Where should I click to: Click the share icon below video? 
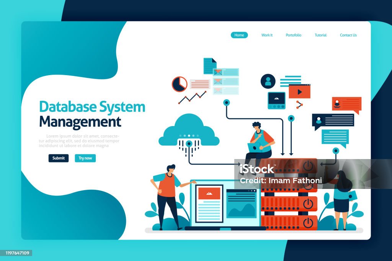[299, 105]
